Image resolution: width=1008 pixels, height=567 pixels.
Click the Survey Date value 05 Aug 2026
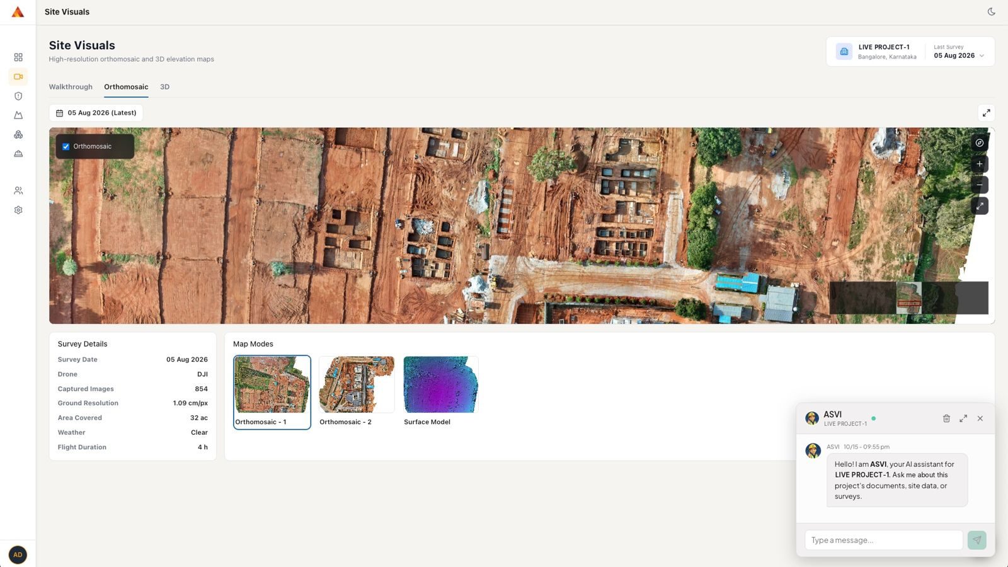coord(186,360)
